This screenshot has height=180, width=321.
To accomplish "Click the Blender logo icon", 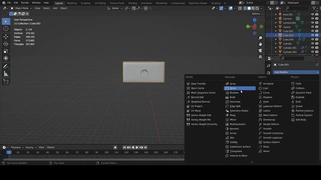I will pos(4,3).
